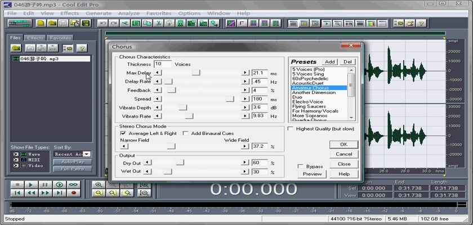Click Presets list scroll-down arrow
473x225 pixels.
click(x=351, y=118)
